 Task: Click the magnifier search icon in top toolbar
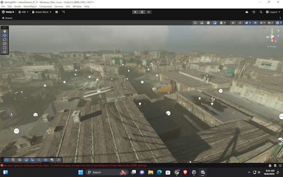pyautogui.click(x=261, y=12)
